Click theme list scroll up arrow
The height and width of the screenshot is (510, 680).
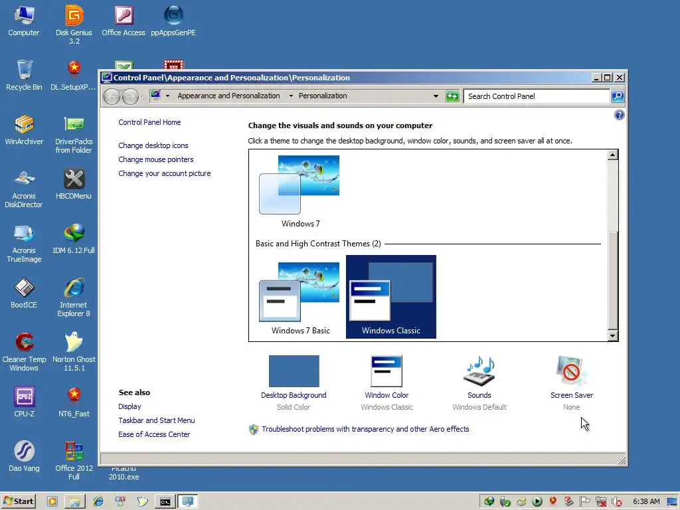tap(612, 155)
